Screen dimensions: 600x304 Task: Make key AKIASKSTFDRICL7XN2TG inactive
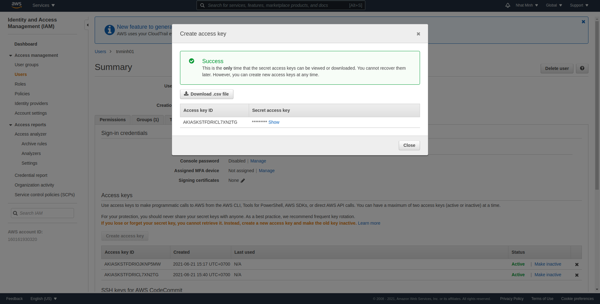click(548, 275)
